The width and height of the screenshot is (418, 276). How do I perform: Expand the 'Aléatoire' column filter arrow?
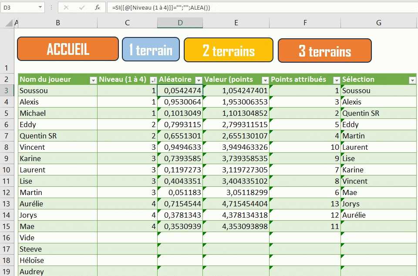coord(199,80)
